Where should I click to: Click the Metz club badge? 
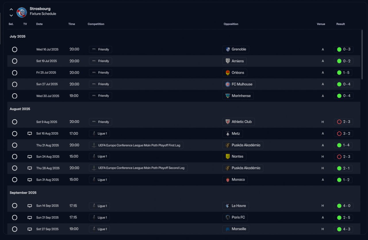(228, 133)
